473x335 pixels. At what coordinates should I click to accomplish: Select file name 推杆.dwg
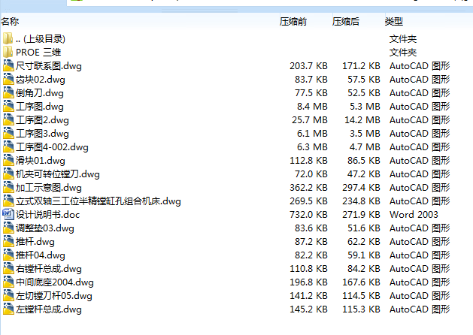click(x=35, y=242)
